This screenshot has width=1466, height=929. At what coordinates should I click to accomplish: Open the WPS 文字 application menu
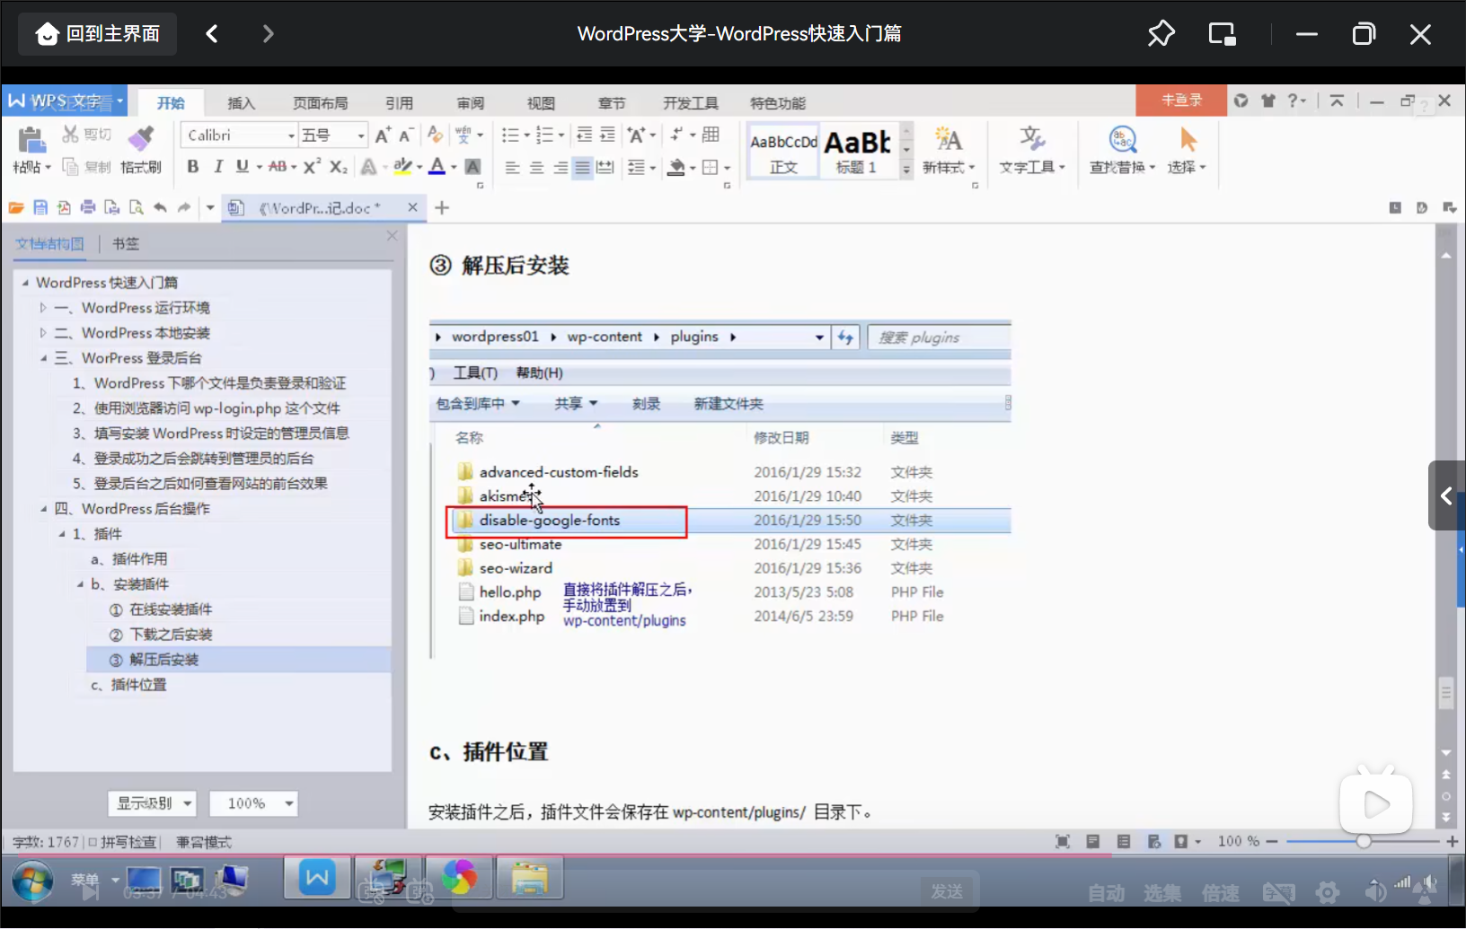[x=66, y=101]
